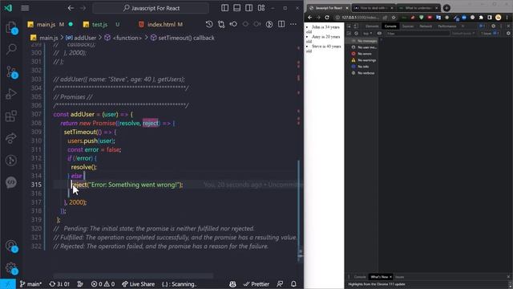Switch to the DevTools Performance tab

coord(447,26)
